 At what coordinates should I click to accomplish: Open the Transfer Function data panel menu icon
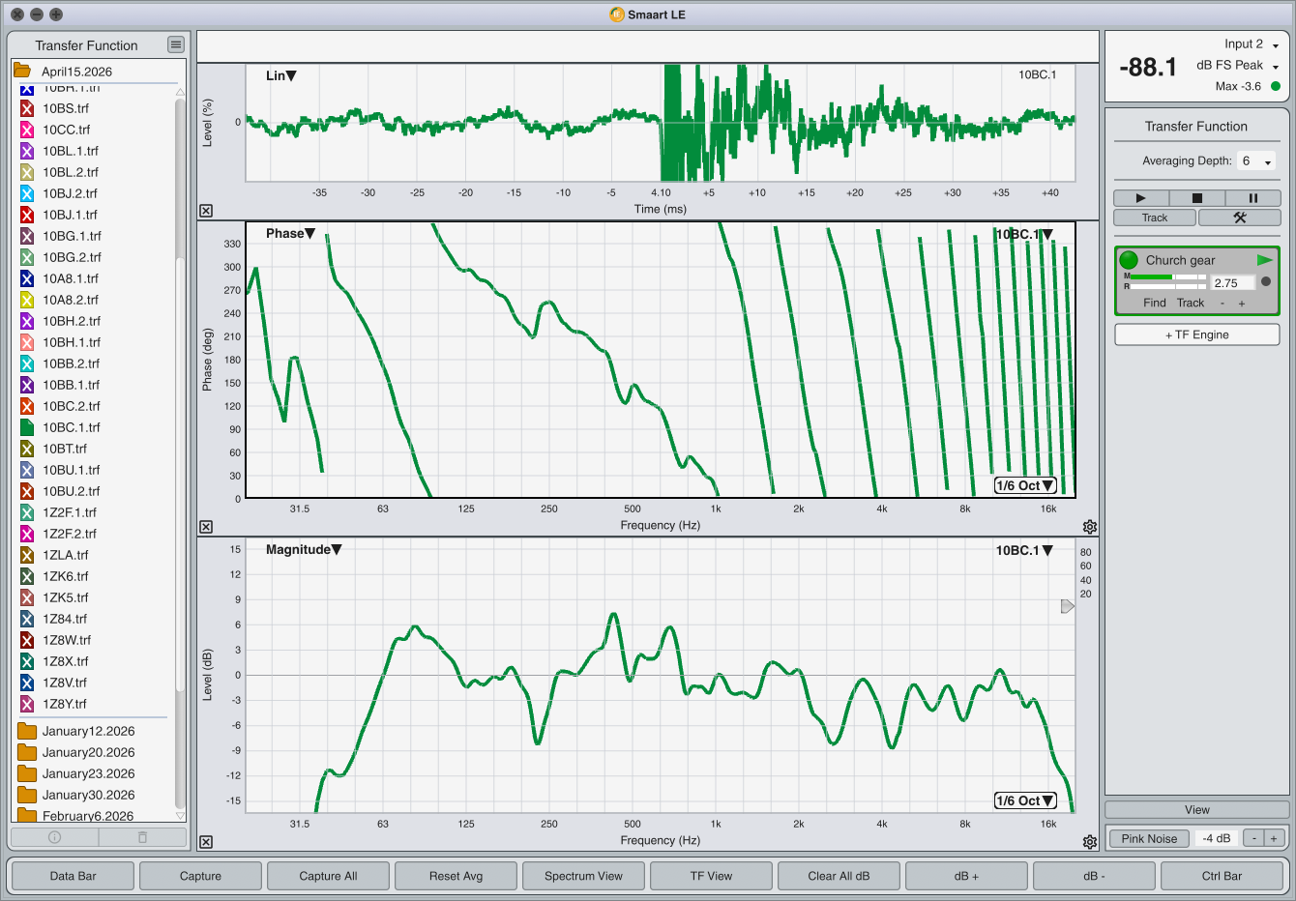175,44
